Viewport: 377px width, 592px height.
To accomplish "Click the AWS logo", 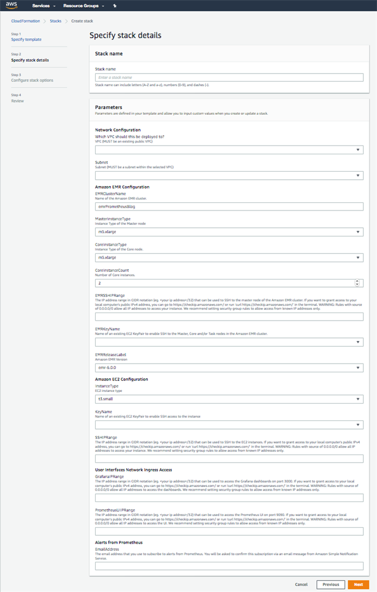I will 12,5.
